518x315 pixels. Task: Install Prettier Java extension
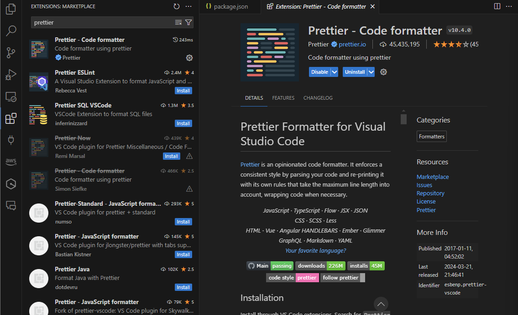click(x=183, y=287)
